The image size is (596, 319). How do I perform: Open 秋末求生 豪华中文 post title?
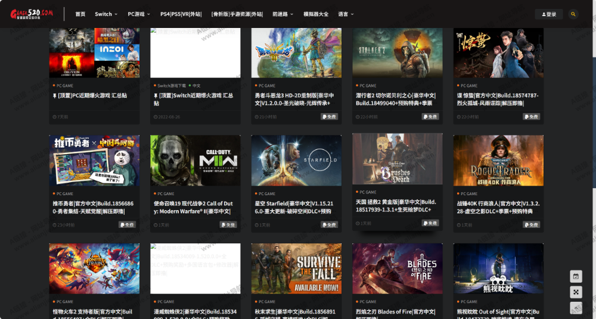pos(294,314)
